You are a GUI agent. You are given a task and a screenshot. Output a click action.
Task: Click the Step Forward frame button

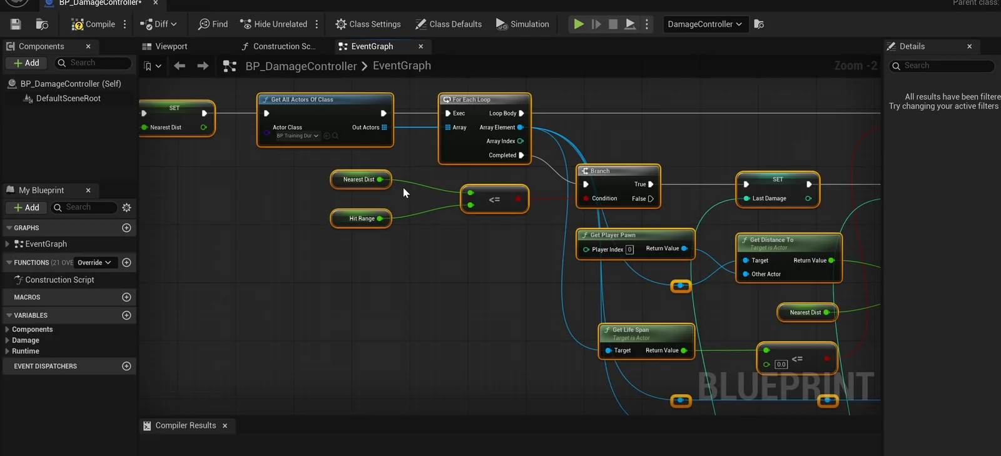coord(596,24)
